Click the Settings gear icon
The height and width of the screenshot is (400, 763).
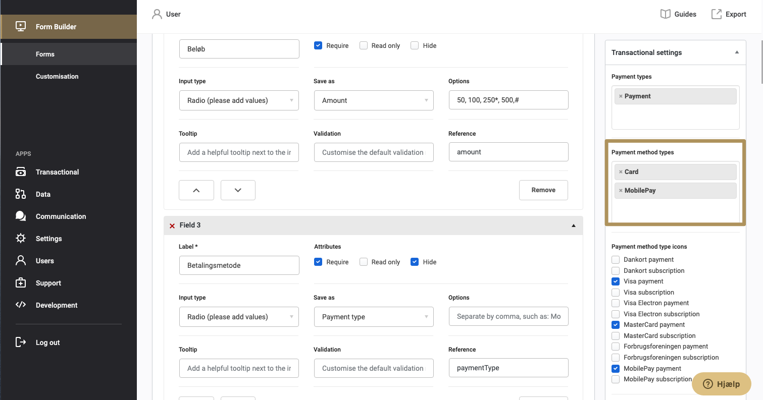click(21, 239)
